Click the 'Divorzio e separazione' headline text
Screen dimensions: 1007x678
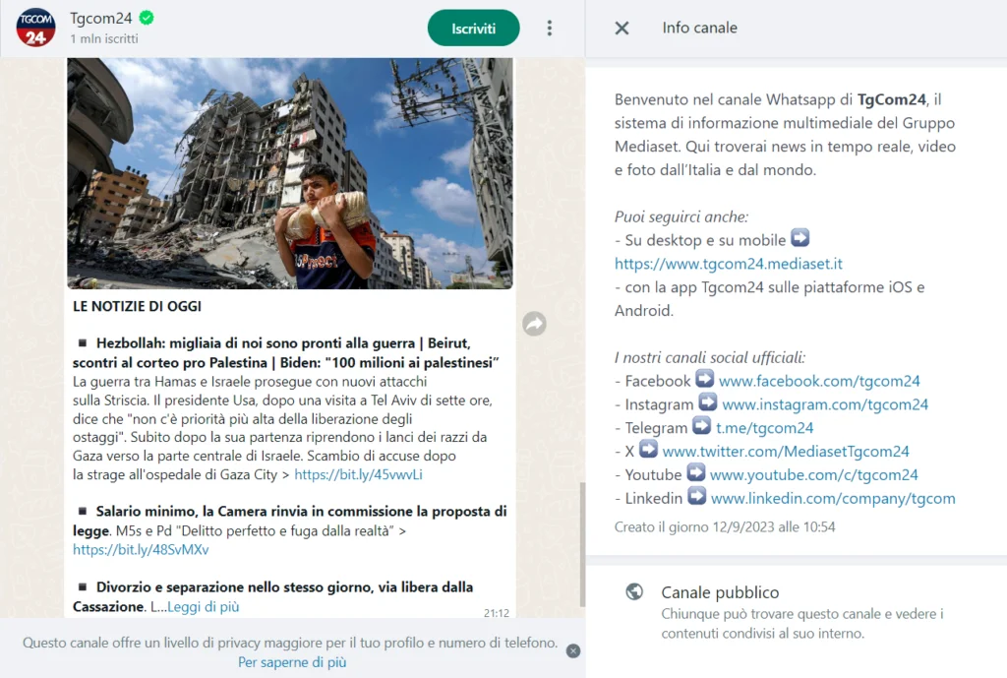(x=273, y=596)
